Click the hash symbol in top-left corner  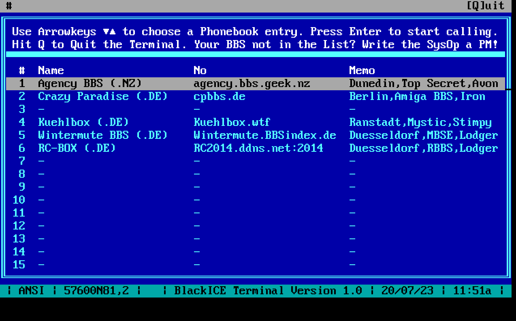point(9,6)
